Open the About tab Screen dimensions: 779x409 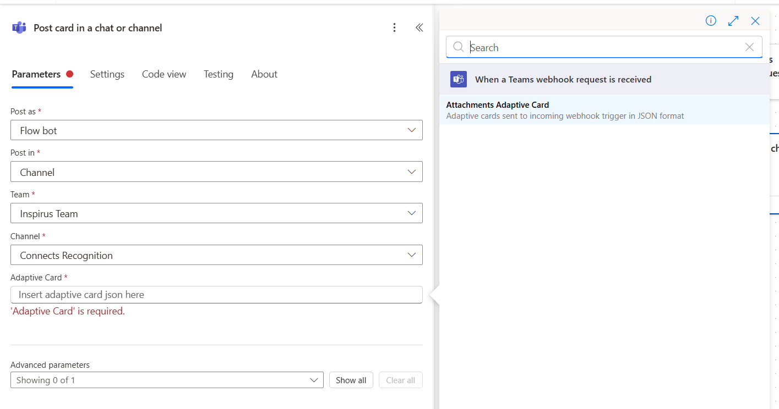coord(264,74)
